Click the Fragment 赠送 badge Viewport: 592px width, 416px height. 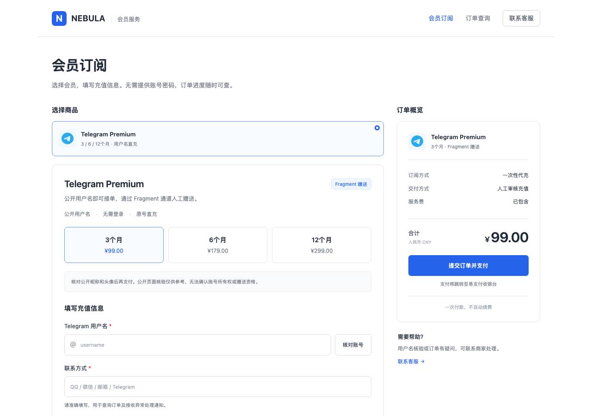(351, 184)
